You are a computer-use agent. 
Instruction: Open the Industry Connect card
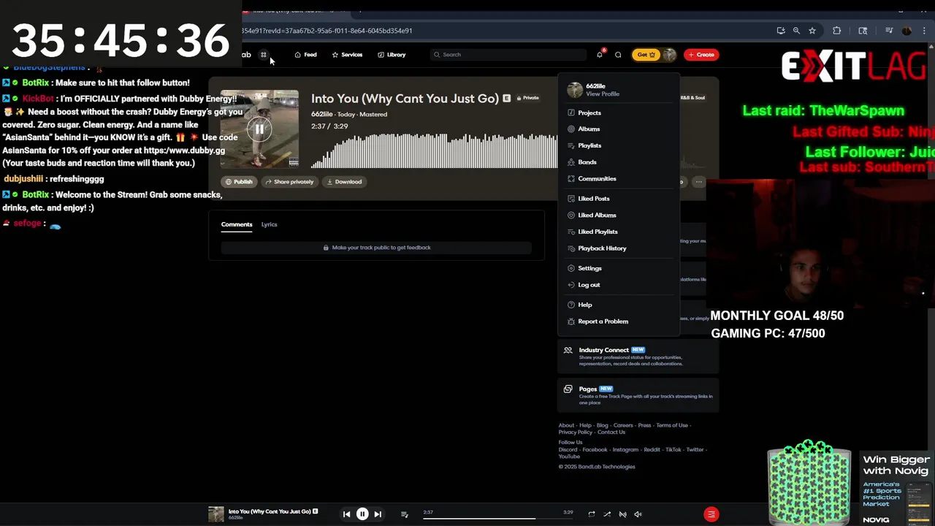(x=638, y=357)
